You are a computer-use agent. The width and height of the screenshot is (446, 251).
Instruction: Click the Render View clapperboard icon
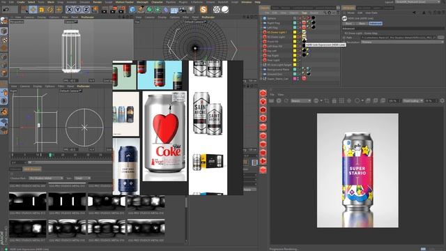(105, 10)
